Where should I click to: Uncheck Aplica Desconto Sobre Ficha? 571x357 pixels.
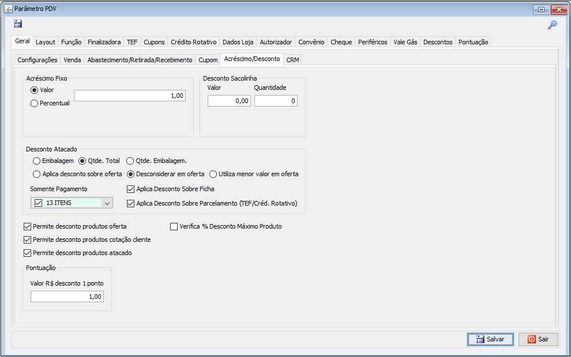130,189
